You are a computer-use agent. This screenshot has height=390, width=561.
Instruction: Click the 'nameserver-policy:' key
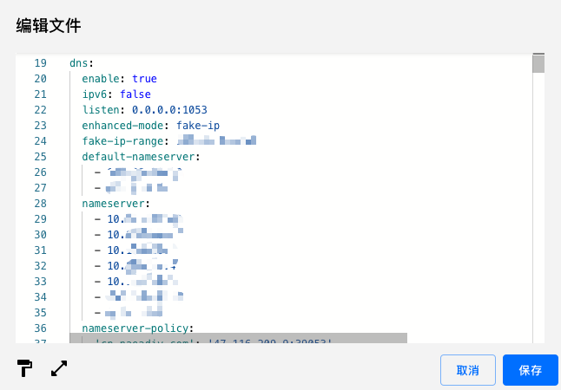pyautogui.click(x=138, y=328)
